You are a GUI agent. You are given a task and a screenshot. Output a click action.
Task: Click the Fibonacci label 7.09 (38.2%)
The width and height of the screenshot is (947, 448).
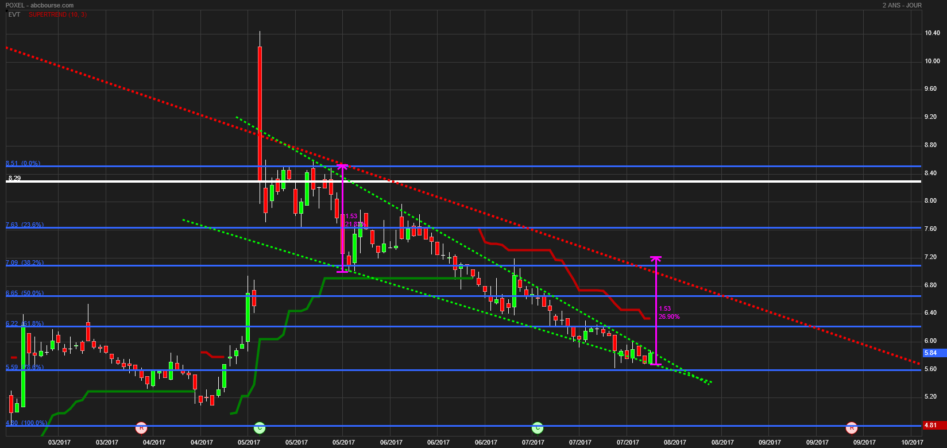pos(25,262)
